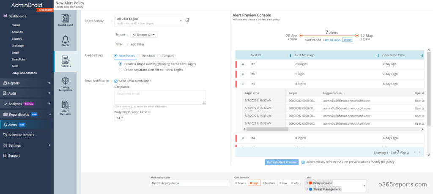This screenshot has width=433, height=194.
Task: Open the Daily Notification Limit dropdown
Action: tap(120, 118)
